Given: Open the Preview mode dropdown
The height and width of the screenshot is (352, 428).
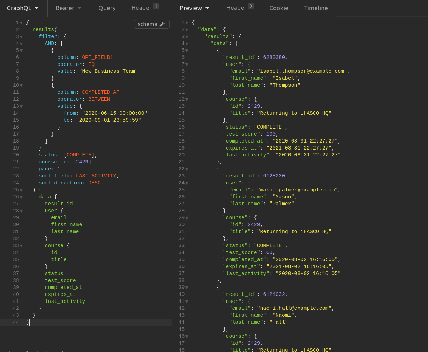Looking at the screenshot, I should tap(195, 8).
